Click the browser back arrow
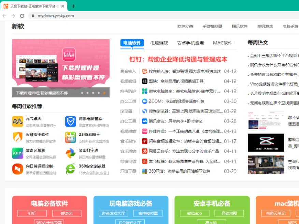 [x=4, y=16]
